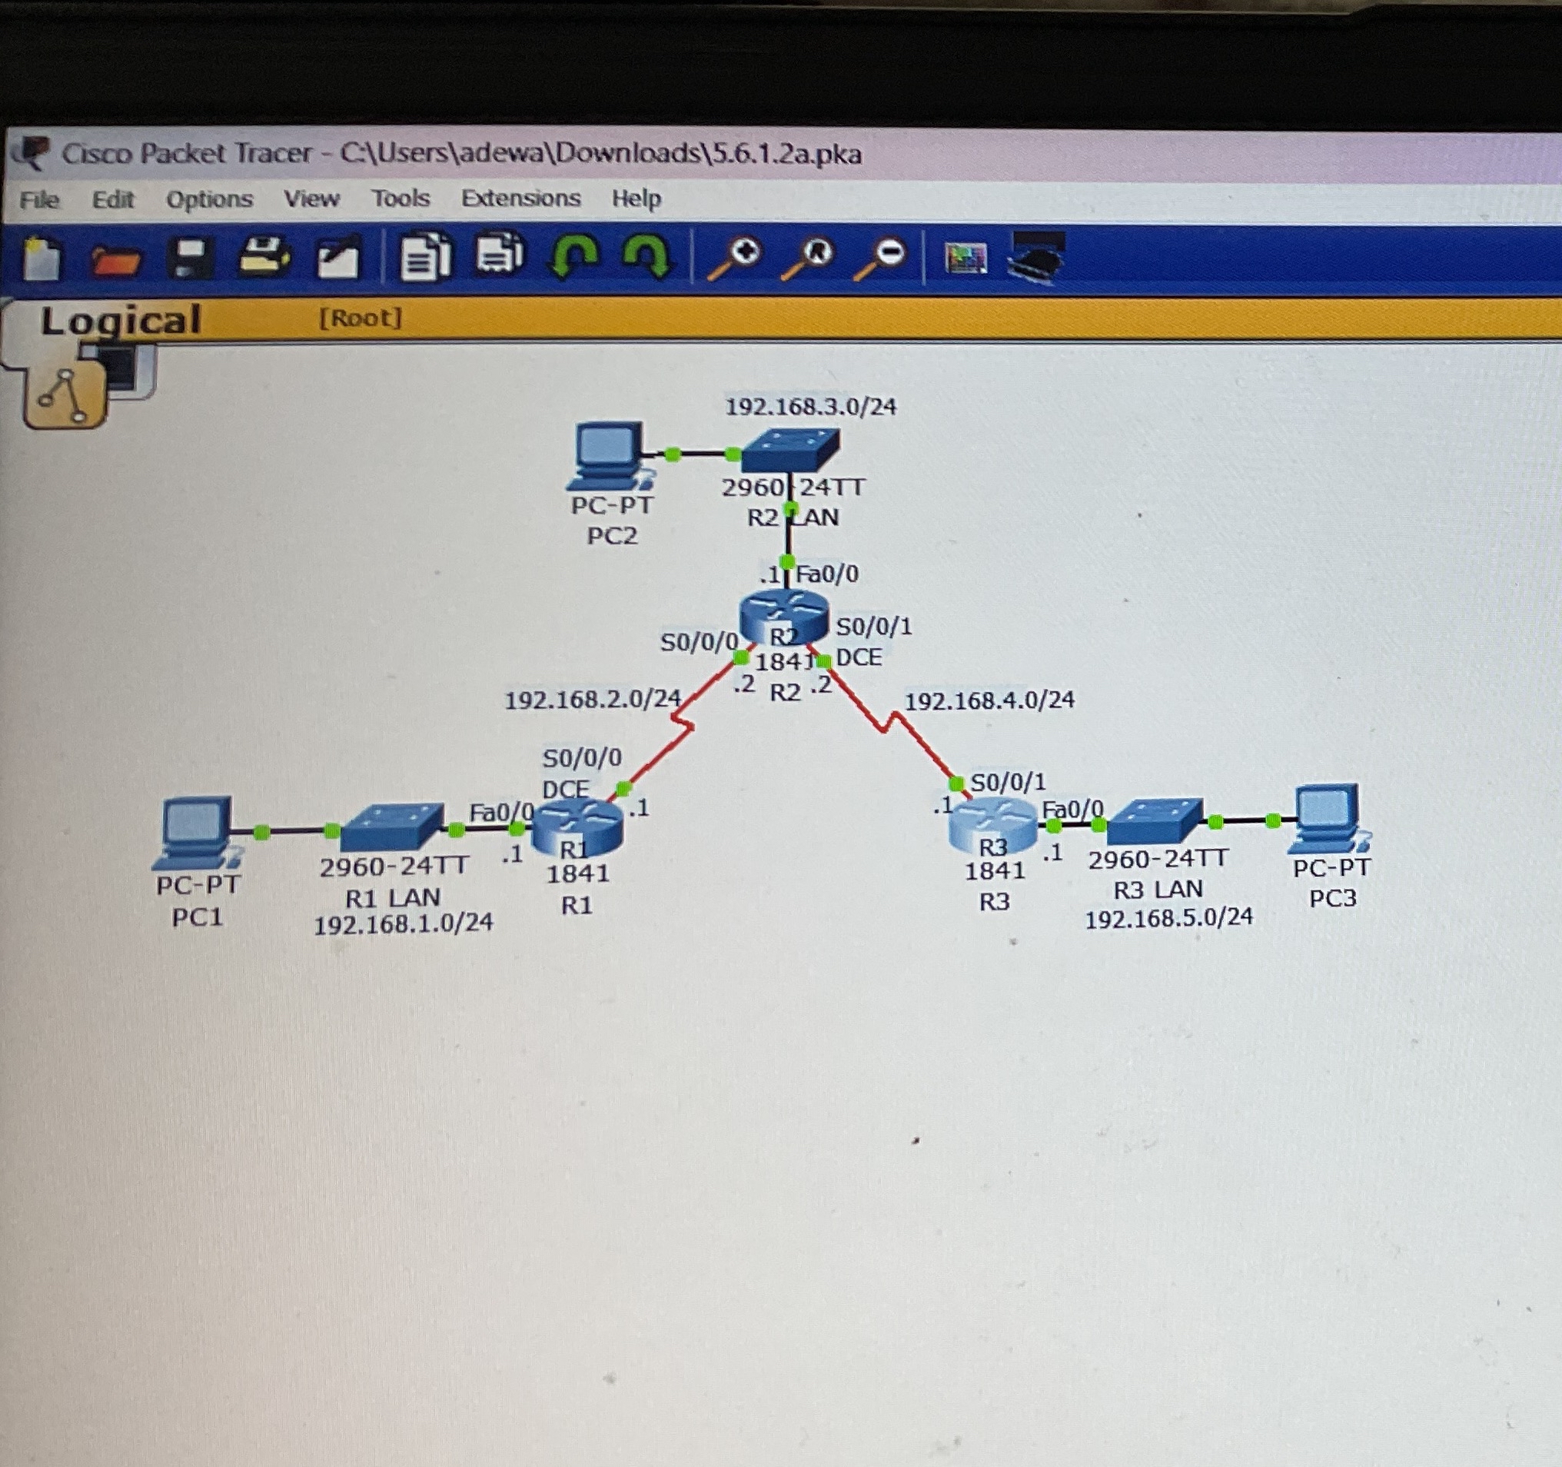1562x1467 pixels.
Task: Click the Save floppy disk icon
Action: 189,258
